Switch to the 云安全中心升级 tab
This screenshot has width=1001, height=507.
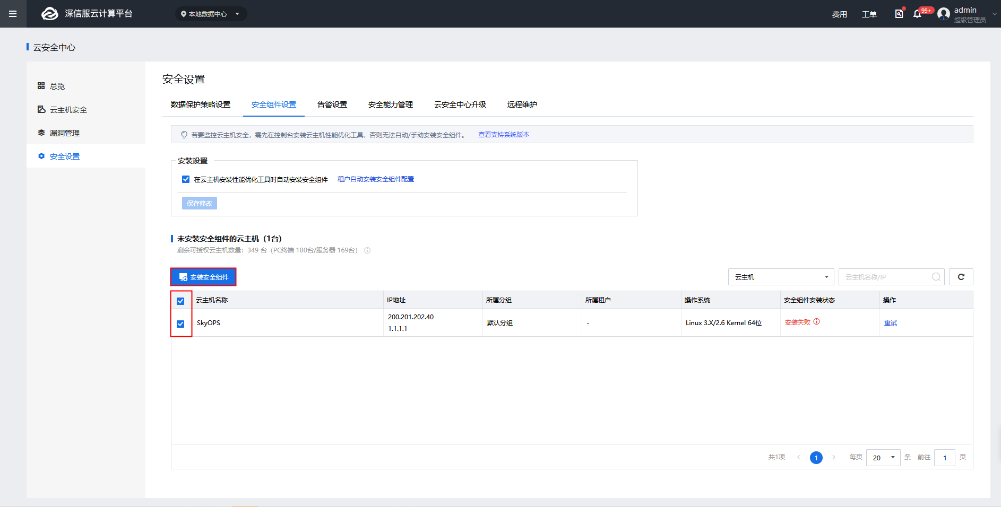460,104
